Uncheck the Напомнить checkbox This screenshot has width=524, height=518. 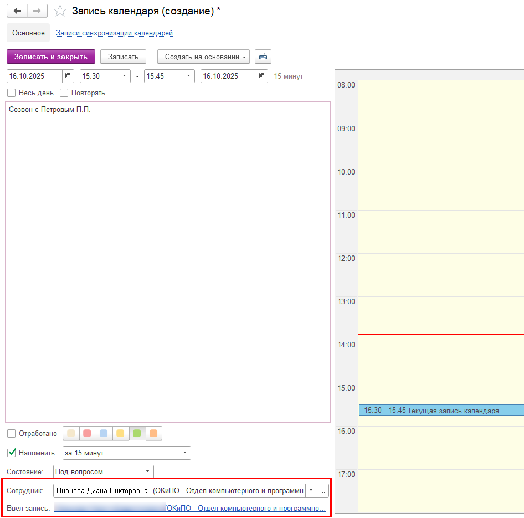pos(12,453)
